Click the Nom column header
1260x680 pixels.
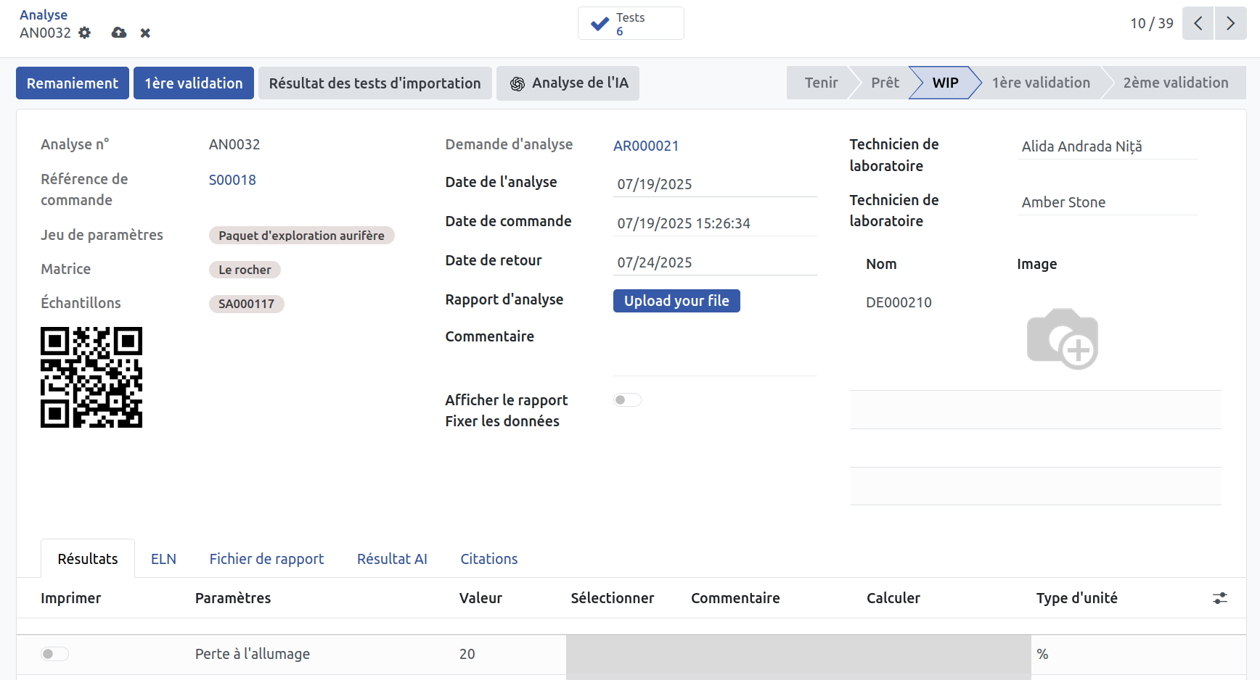[881, 264]
